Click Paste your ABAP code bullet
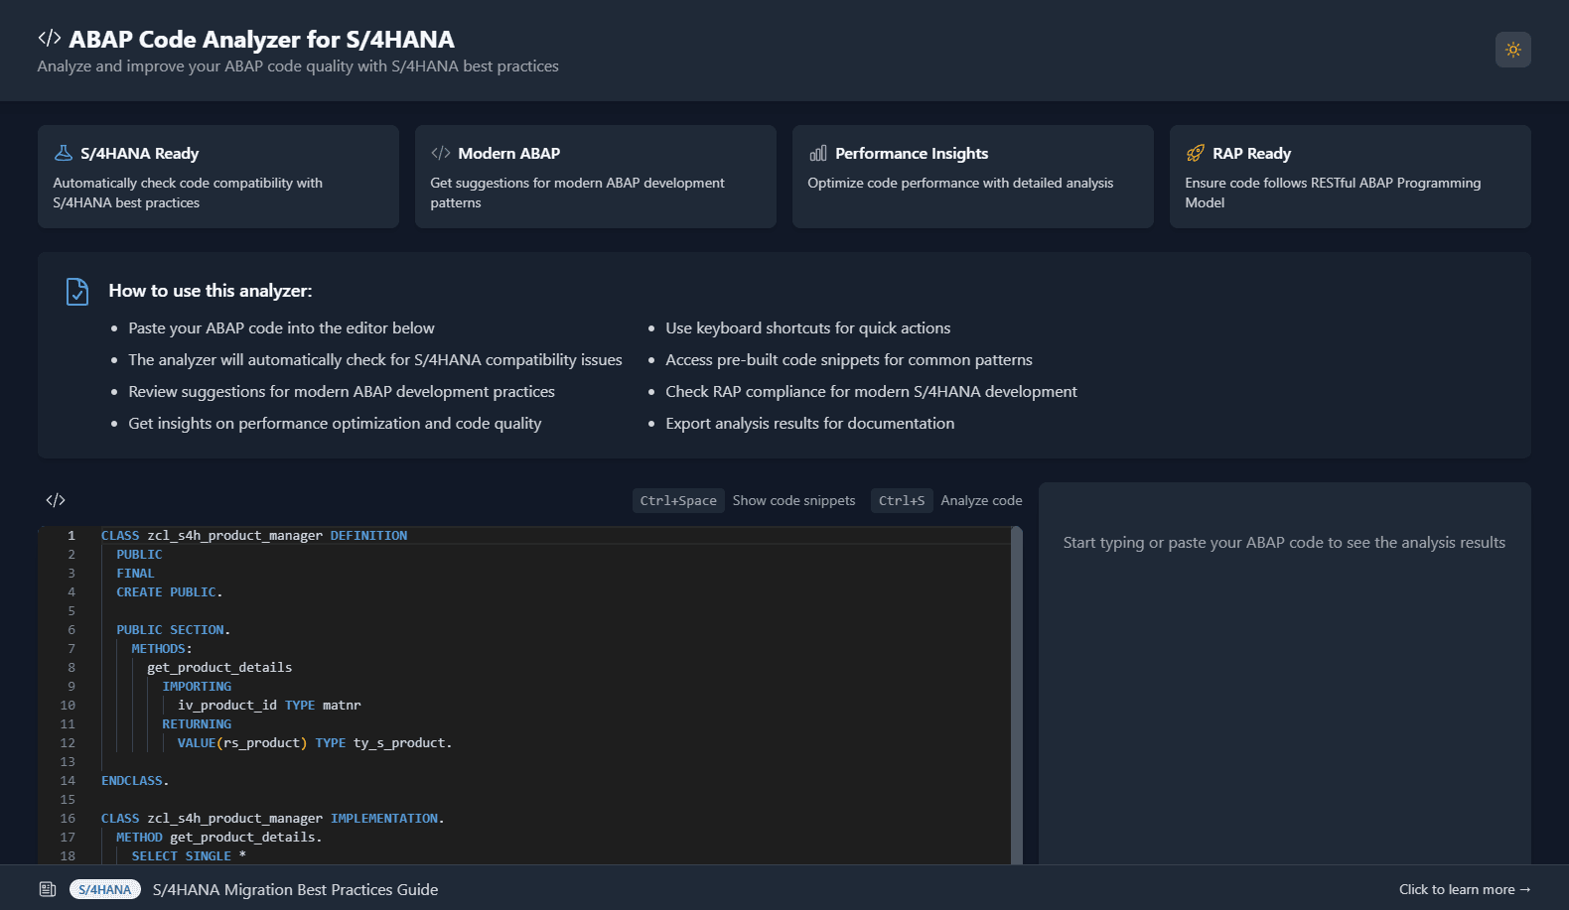The height and width of the screenshot is (910, 1569). [281, 327]
